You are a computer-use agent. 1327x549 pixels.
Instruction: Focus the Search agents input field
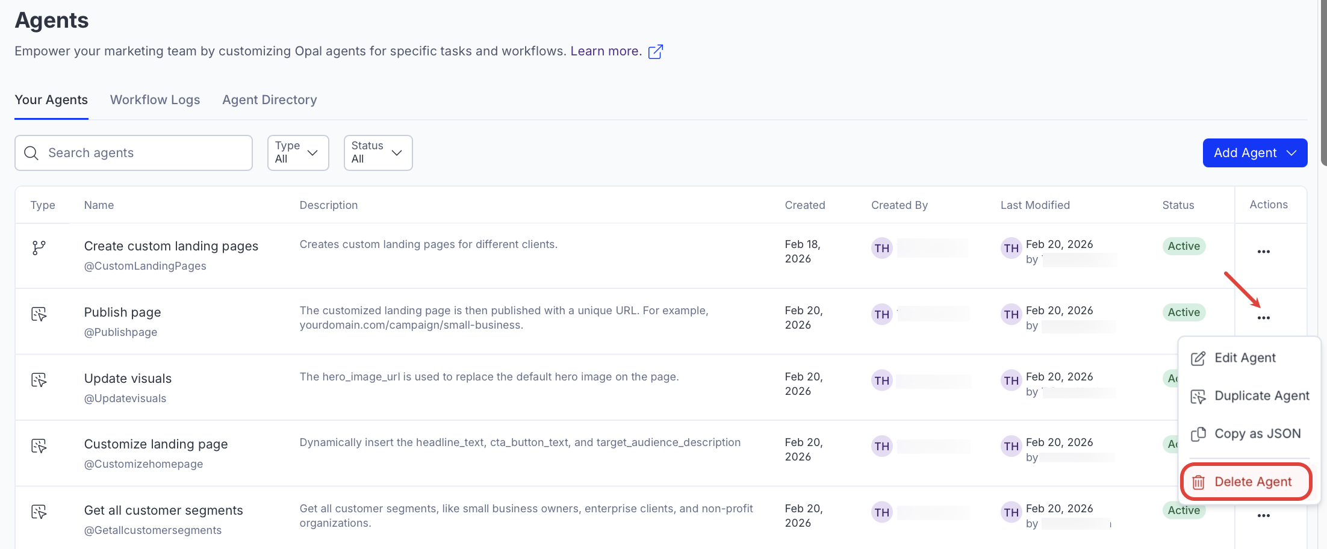point(145,153)
